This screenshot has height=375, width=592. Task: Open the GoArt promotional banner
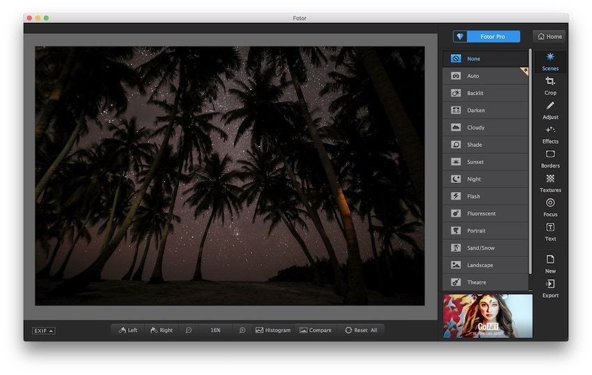click(487, 316)
